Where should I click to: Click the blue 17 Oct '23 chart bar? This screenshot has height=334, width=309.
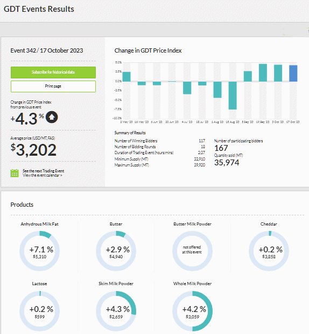293,73
